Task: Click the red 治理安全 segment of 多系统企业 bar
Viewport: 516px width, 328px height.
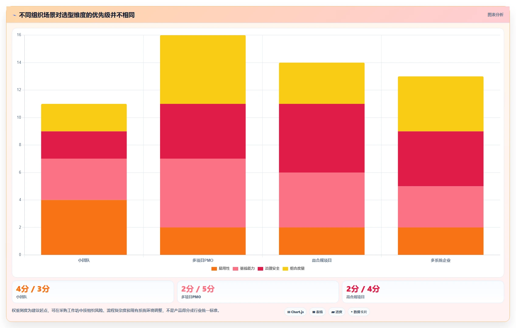Action: coord(441,159)
